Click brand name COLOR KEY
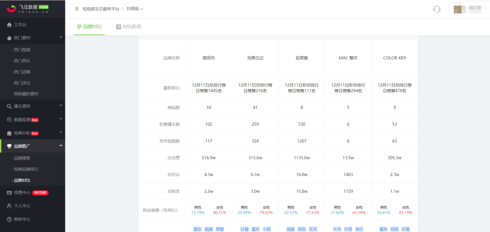Image resolution: width=490 pixels, height=232 pixels. [x=394, y=58]
